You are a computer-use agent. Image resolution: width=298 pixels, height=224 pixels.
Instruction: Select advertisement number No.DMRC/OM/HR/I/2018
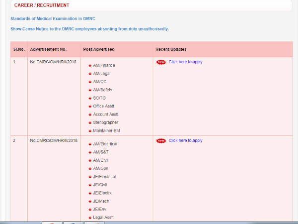pos(53,62)
